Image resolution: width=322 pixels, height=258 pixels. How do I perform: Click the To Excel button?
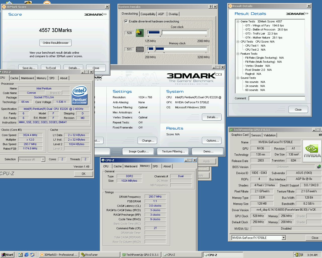point(51,68)
